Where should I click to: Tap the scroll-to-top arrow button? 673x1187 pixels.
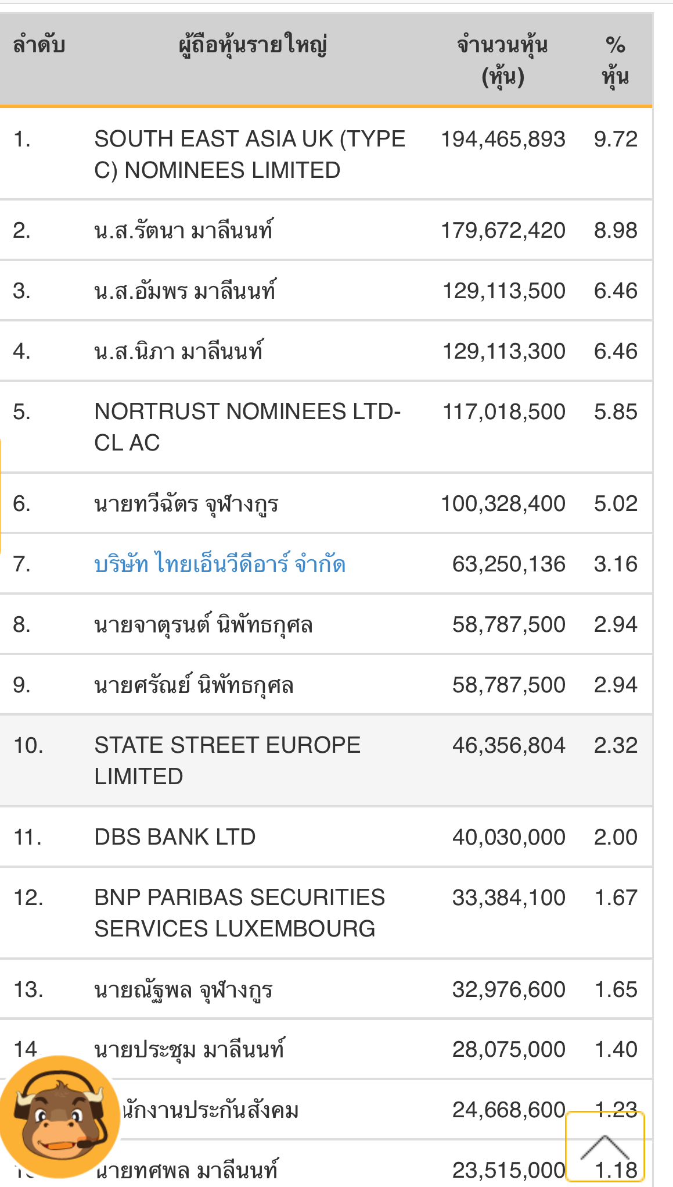coord(605,1146)
